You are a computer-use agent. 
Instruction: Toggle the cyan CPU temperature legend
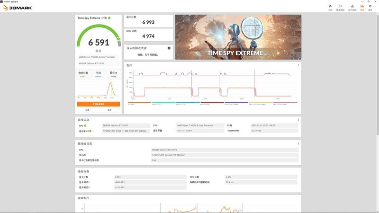pos(163,103)
